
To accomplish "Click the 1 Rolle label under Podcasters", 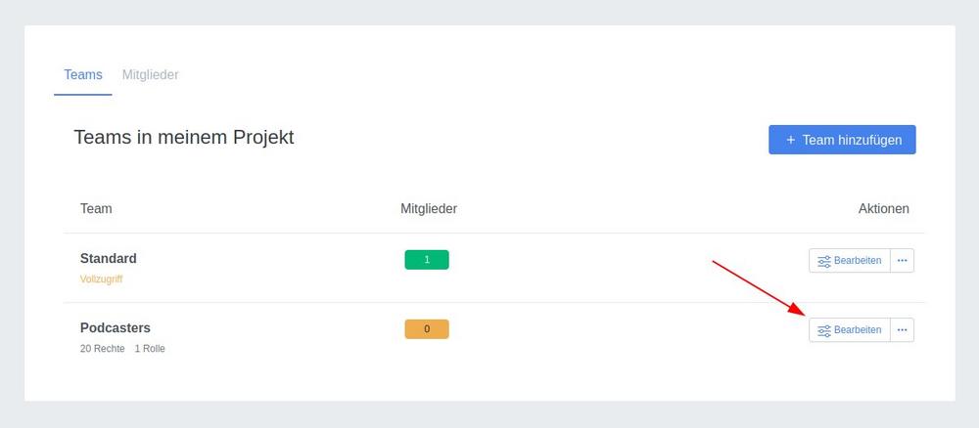I will tap(150, 348).
